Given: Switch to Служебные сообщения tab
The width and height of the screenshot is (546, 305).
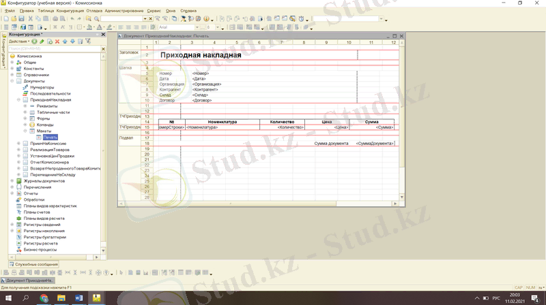Looking at the screenshot, I should tap(34, 264).
